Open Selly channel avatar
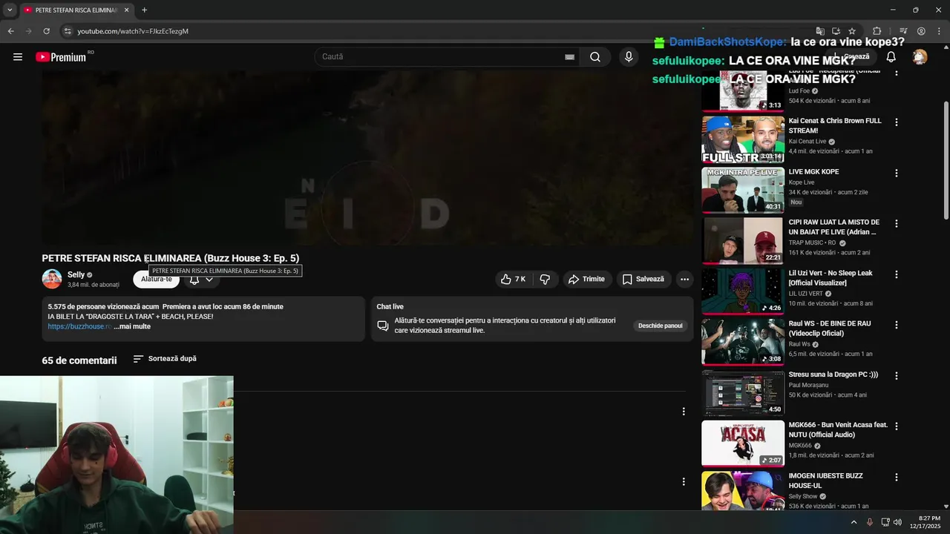950x534 pixels. pyautogui.click(x=52, y=279)
